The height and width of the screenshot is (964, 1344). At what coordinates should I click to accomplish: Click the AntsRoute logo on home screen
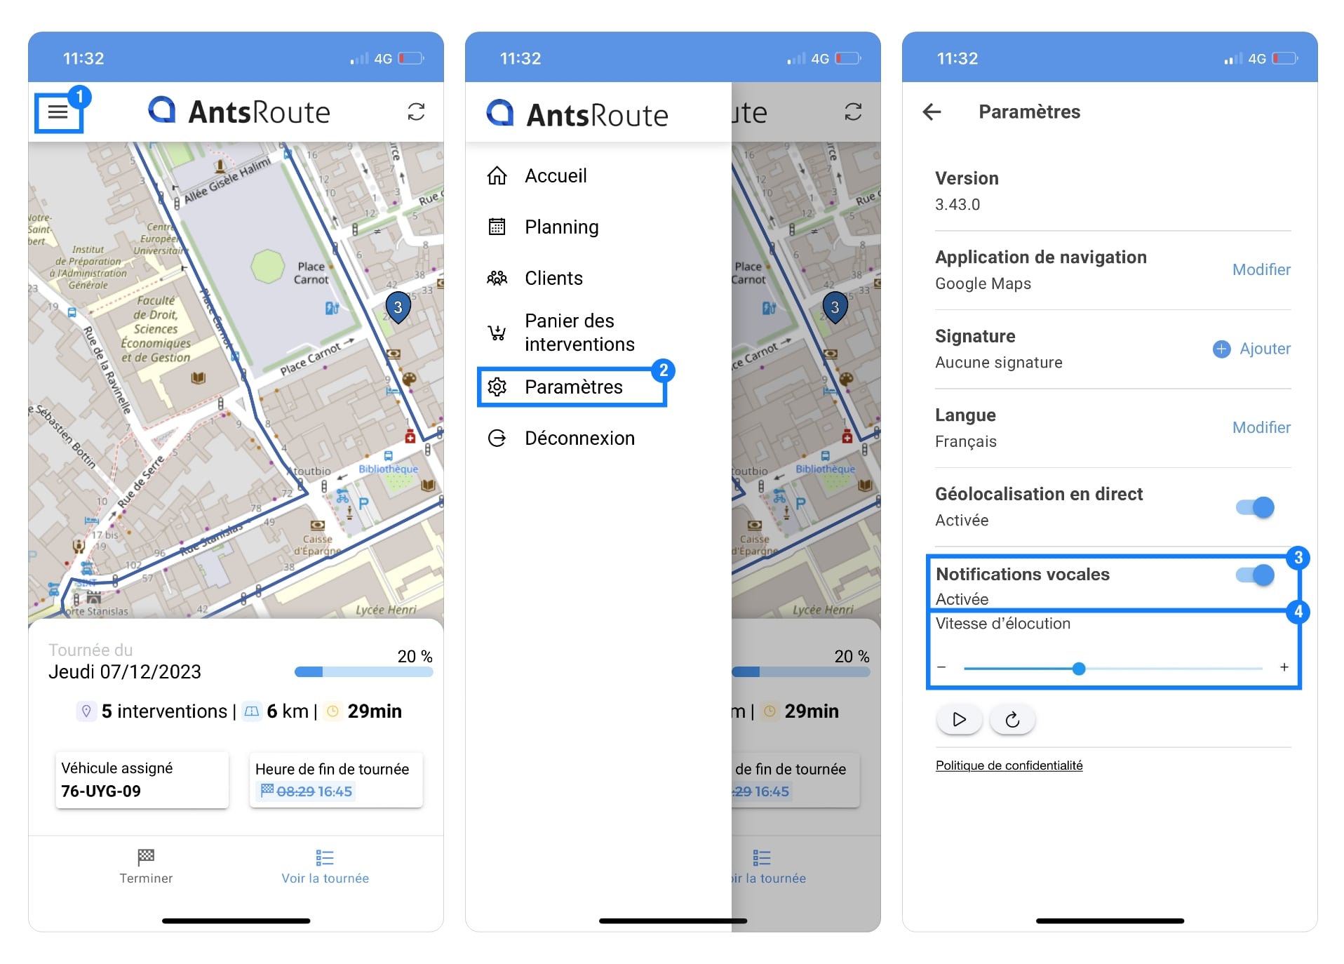(x=239, y=112)
